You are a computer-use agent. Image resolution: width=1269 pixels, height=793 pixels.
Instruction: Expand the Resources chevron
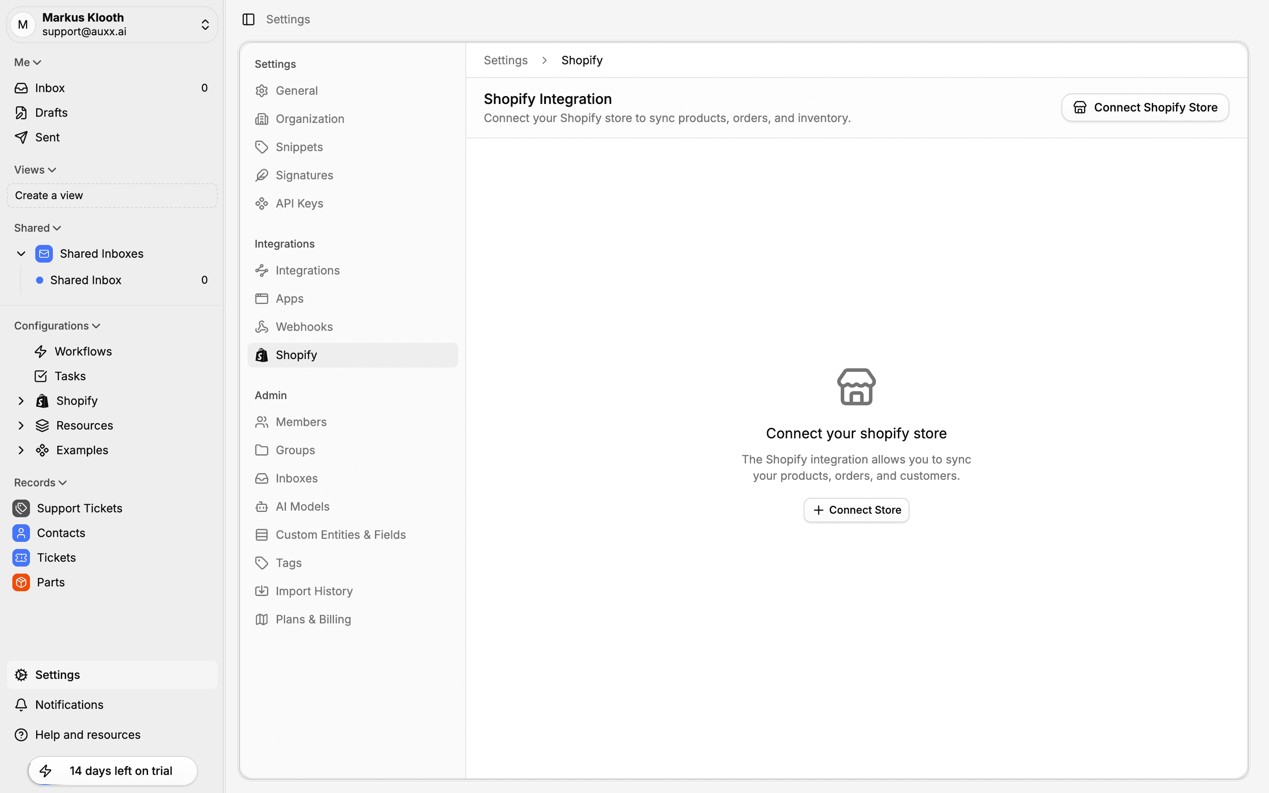tap(21, 425)
